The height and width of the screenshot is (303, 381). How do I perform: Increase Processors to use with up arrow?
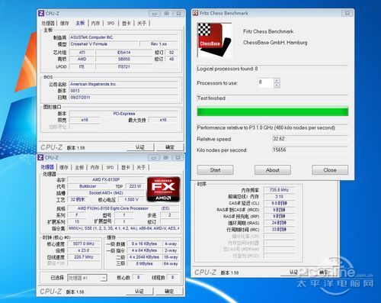(277, 80)
